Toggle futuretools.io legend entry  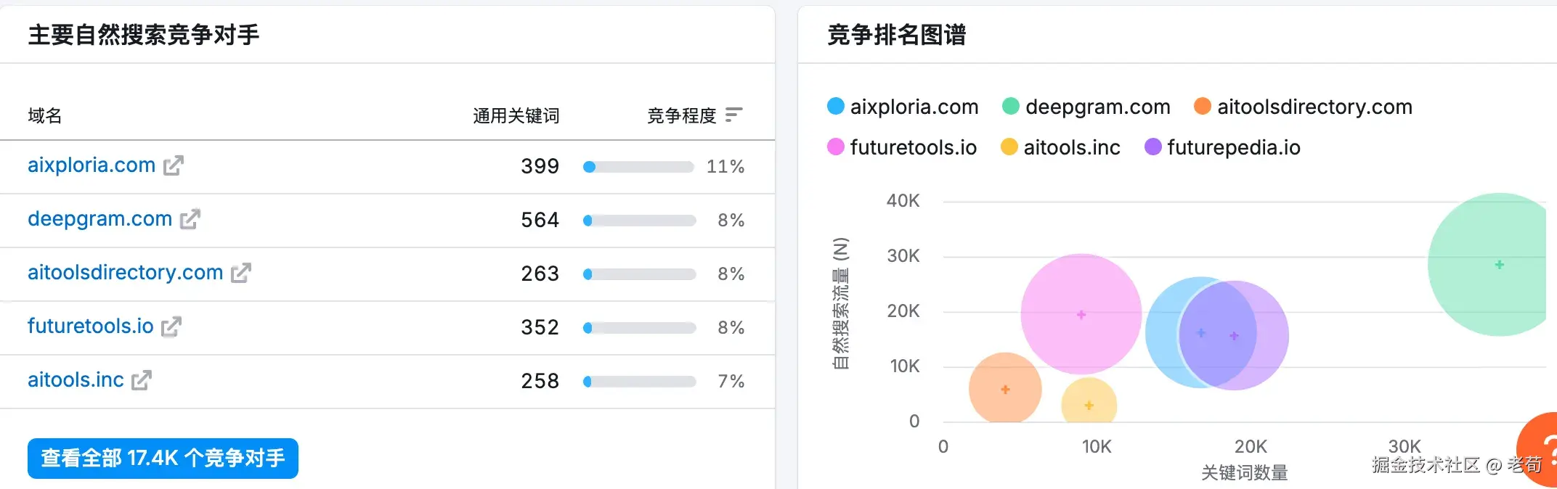click(x=903, y=147)
